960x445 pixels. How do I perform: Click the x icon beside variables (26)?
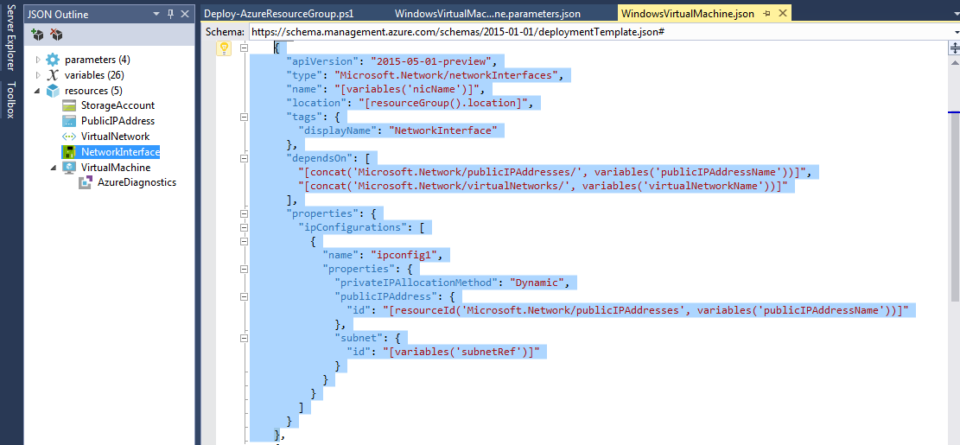[54, 75]
